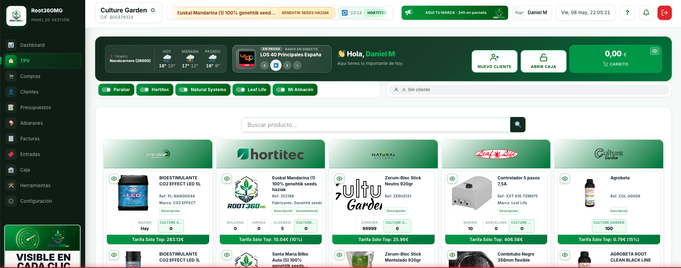Open Descripción for Controlador 5 pasos 7,5A

508,211
